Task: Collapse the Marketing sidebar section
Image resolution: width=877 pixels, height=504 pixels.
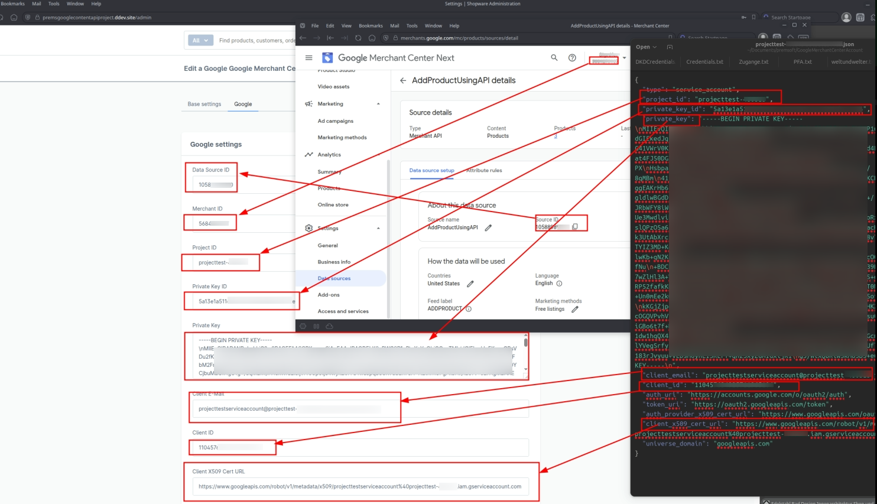Action: pyautogui.click(x=378, y=104)
